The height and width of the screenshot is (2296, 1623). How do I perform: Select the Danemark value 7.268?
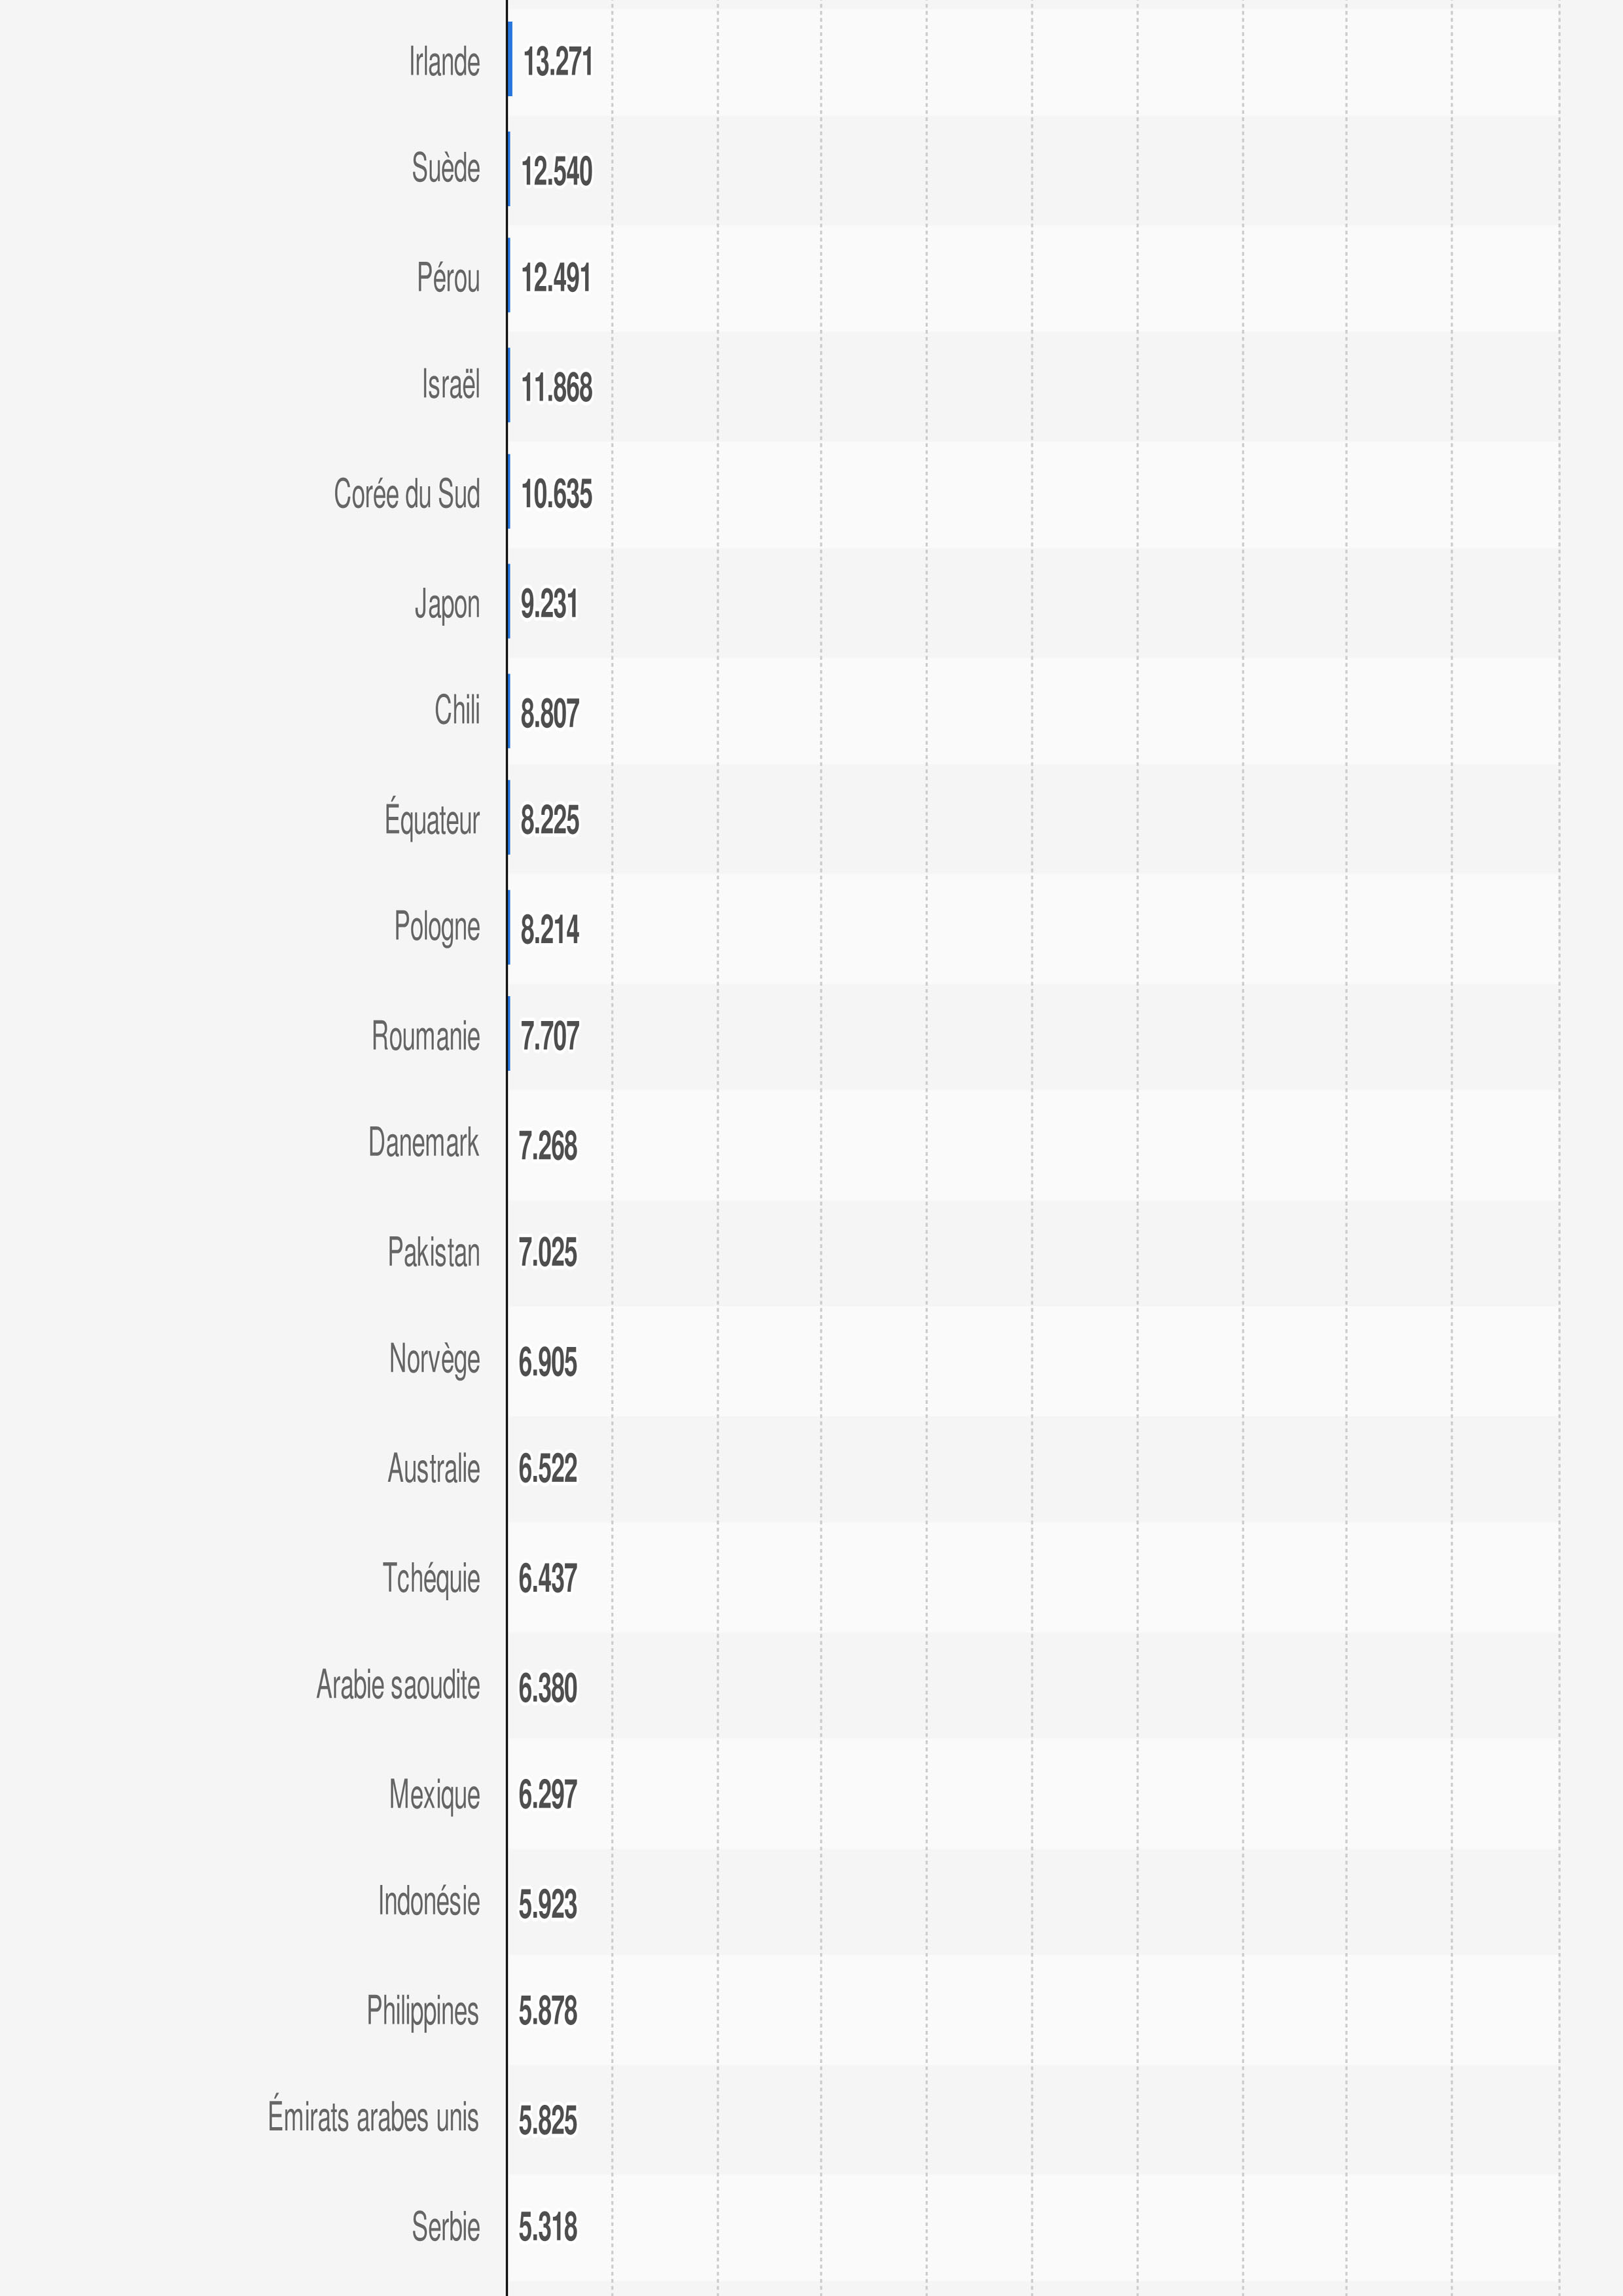(x=548, y=1146)
